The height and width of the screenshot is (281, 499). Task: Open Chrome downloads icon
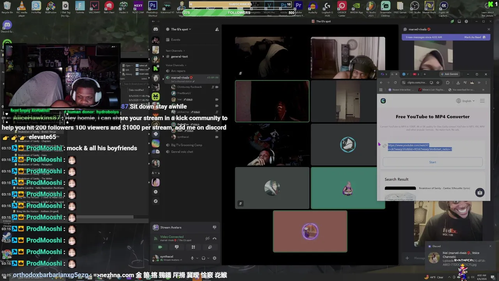click(x=458, y=83)
